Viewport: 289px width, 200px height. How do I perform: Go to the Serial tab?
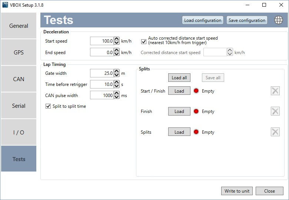point(19,106)
